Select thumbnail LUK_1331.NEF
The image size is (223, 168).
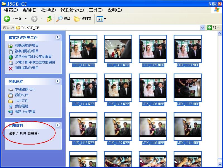coord(118,49)
